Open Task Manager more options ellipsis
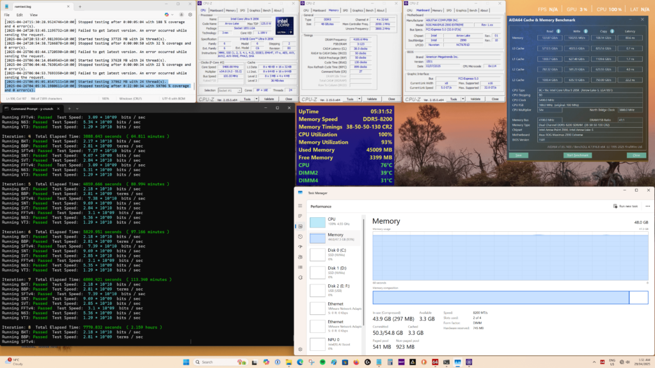The image size is (655, 368). tap(647, 206)
